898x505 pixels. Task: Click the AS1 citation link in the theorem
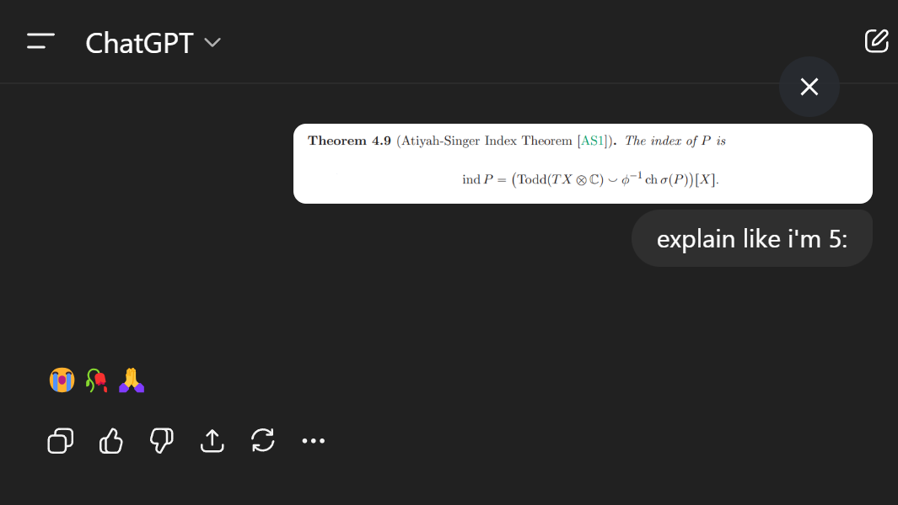point(591,141)
